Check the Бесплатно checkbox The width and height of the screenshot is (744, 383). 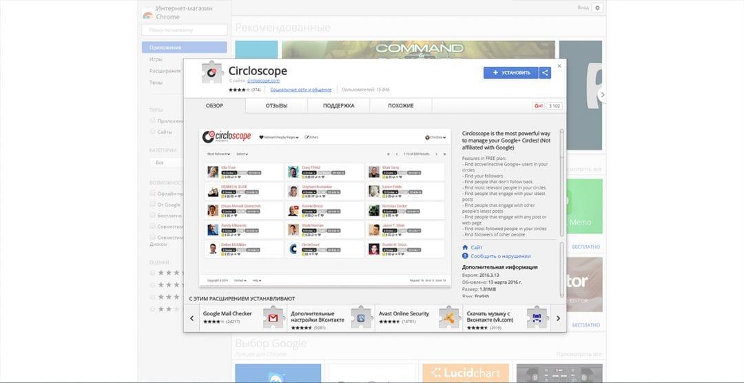pos(153,214)
